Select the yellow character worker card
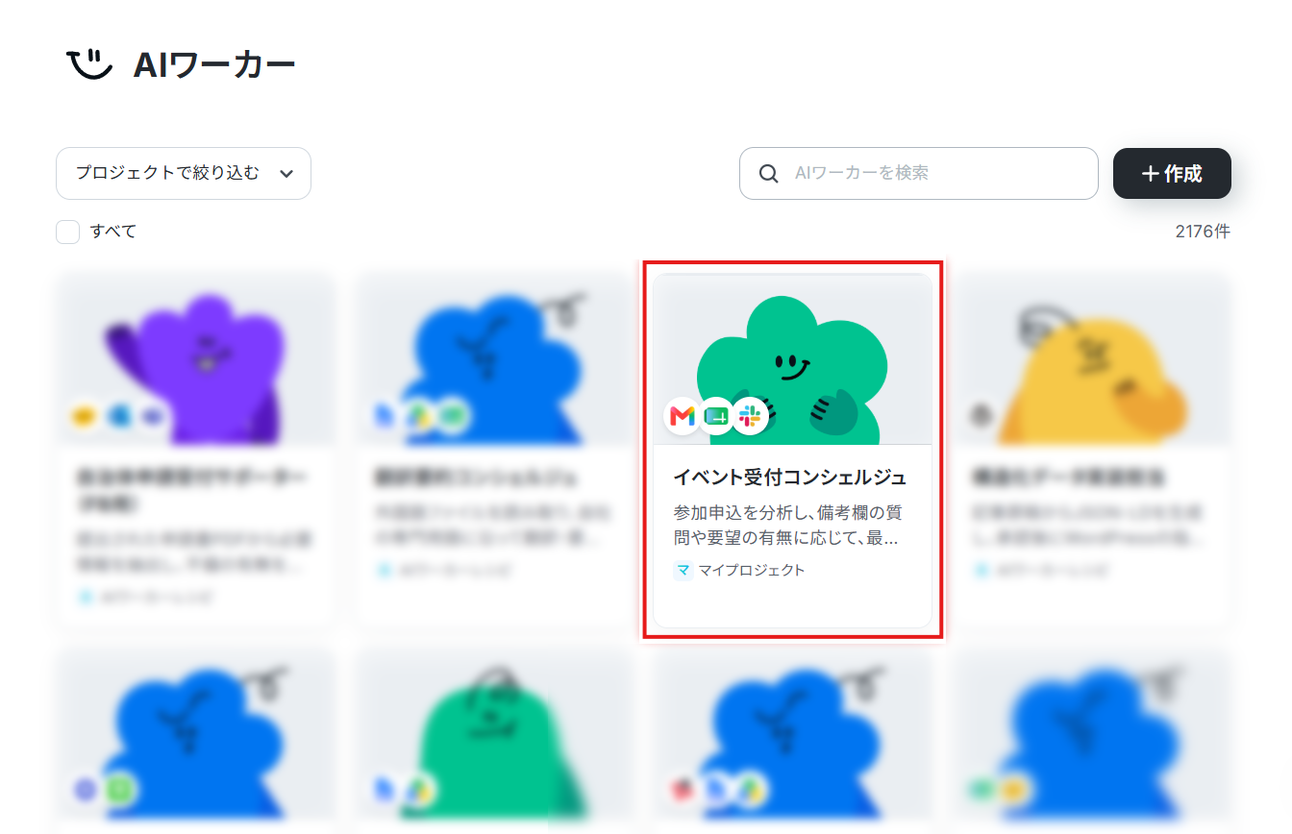Screen dimensions: 1292x834 coord(1093,450)
